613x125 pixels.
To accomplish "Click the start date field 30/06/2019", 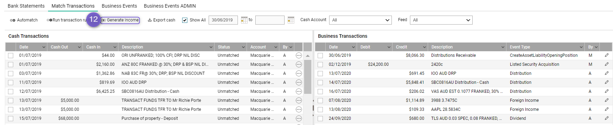I will click(223, 20).
